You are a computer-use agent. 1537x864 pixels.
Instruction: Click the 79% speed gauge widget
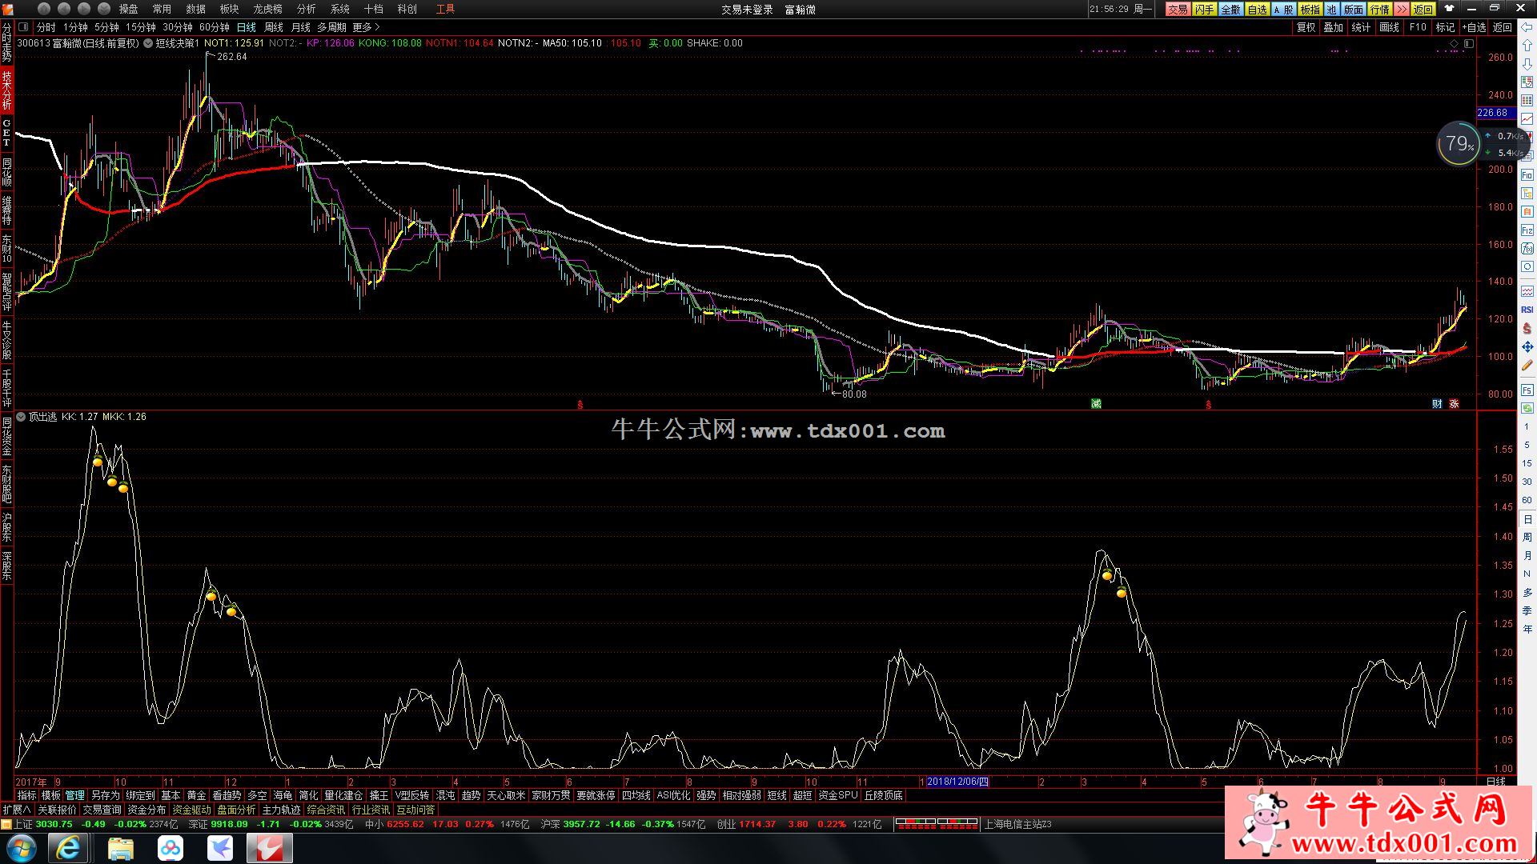(x=1459, y=144)
